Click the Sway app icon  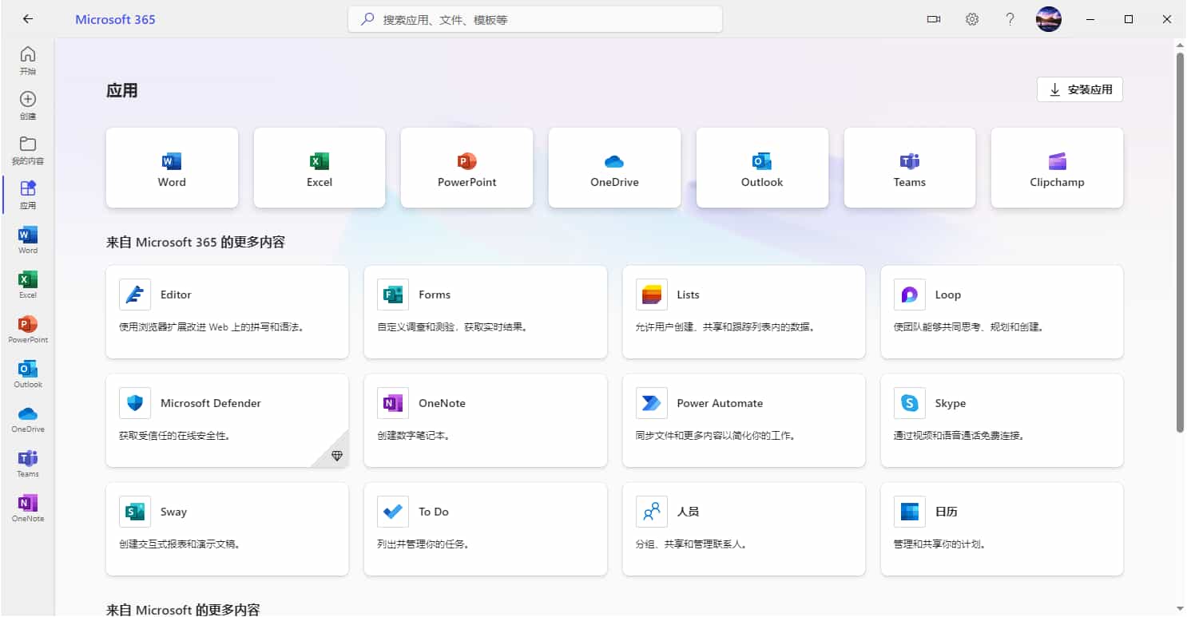click(x=135, y=512)
